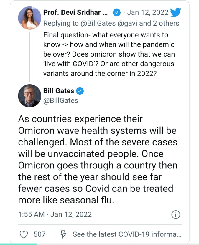Screen dimensions: 199x245
Task: Click the Jan 12, 2022 header date
Action: (148, 12)
